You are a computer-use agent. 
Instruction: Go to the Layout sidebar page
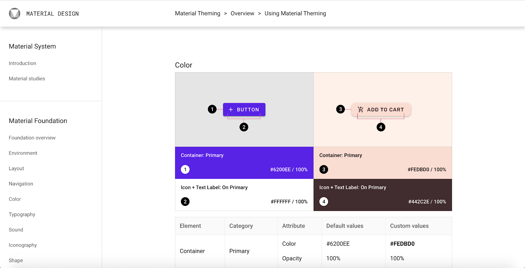tap(16, 168)
